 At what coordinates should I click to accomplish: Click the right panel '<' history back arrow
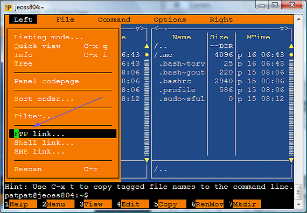156,29
